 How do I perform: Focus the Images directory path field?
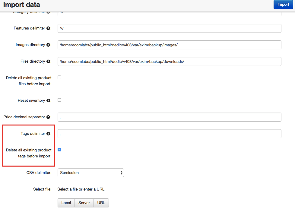pyautogui.click(x=169, y=45)
